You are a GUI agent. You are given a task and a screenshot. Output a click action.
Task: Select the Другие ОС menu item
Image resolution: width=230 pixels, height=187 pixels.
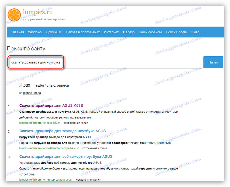pyautogui.click(x=54, y=32)
